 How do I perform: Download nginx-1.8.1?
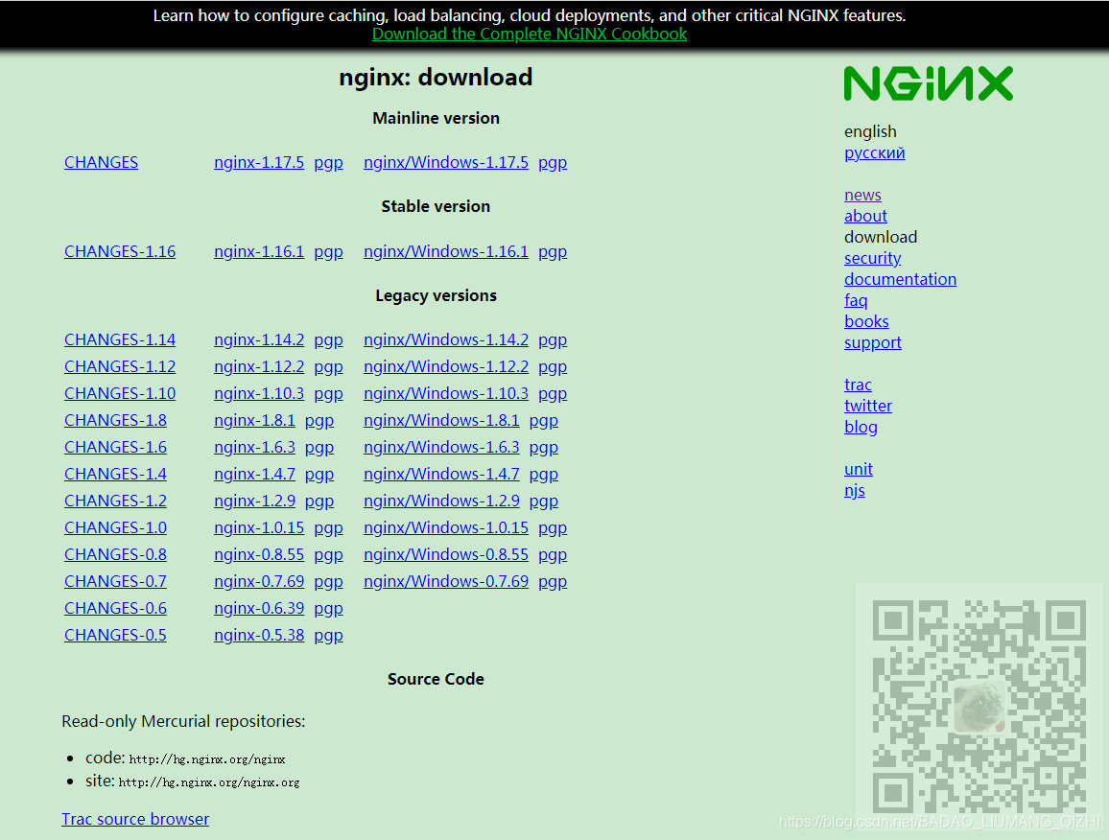point(254,421)
